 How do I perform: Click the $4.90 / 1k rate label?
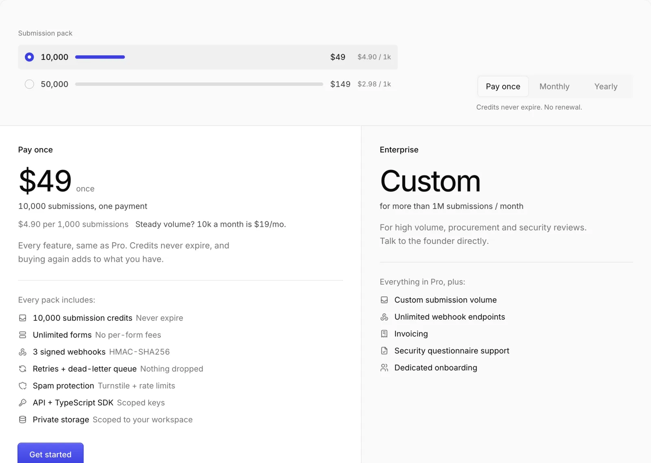pyautogui.click(x=374, y=57)
